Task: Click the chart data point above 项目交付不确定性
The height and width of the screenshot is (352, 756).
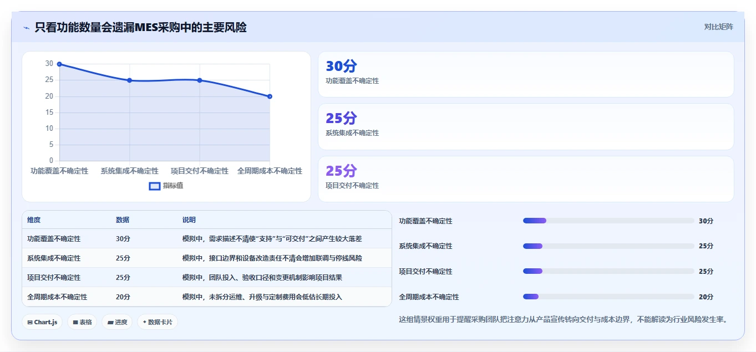Action: pyautogui.click(x=200, y=80)
